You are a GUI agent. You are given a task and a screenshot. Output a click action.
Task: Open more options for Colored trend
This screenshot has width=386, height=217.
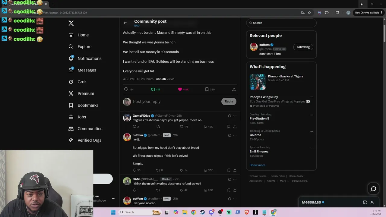pos(311,131)
